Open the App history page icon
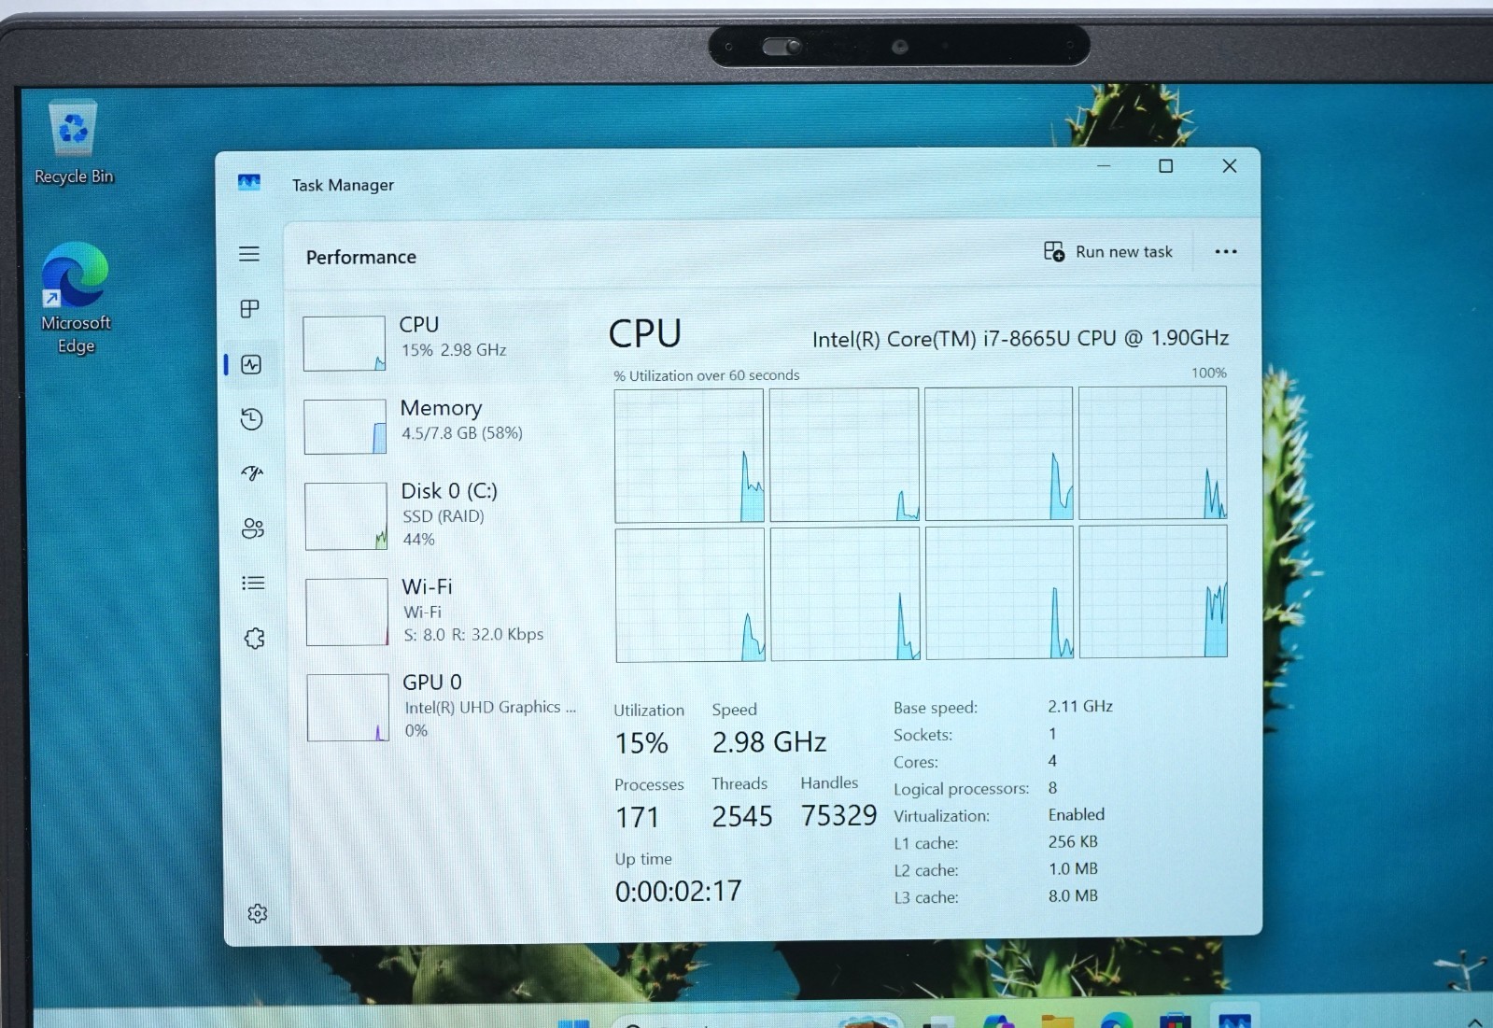 point(251,418)
